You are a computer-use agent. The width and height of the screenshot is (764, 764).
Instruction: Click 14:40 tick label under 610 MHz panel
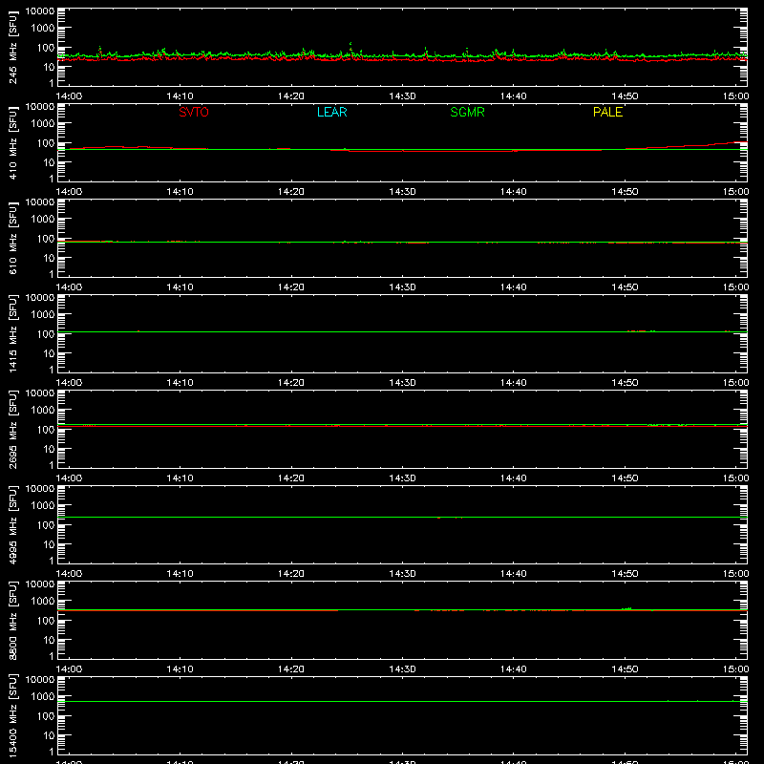pos(514,287)
